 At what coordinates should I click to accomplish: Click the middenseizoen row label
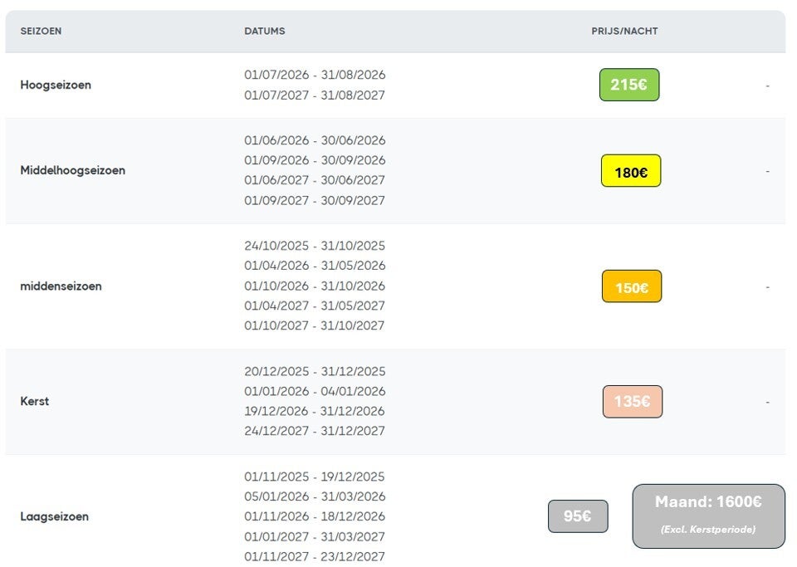tap(61, 286)
